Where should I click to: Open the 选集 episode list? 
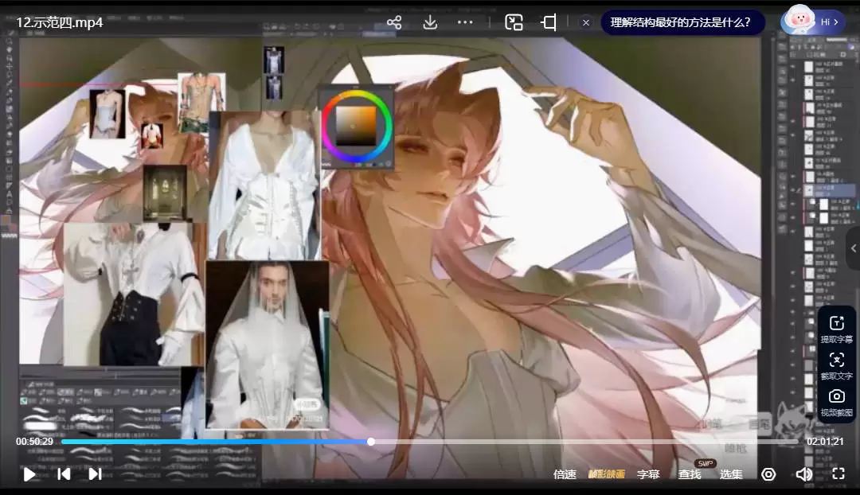click(x=731, y=474)
